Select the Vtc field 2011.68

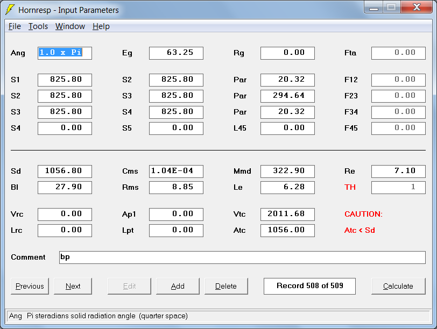tap(287, 214)
